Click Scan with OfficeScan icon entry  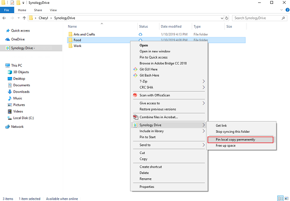pyautogui.click(x=135, y=95)
